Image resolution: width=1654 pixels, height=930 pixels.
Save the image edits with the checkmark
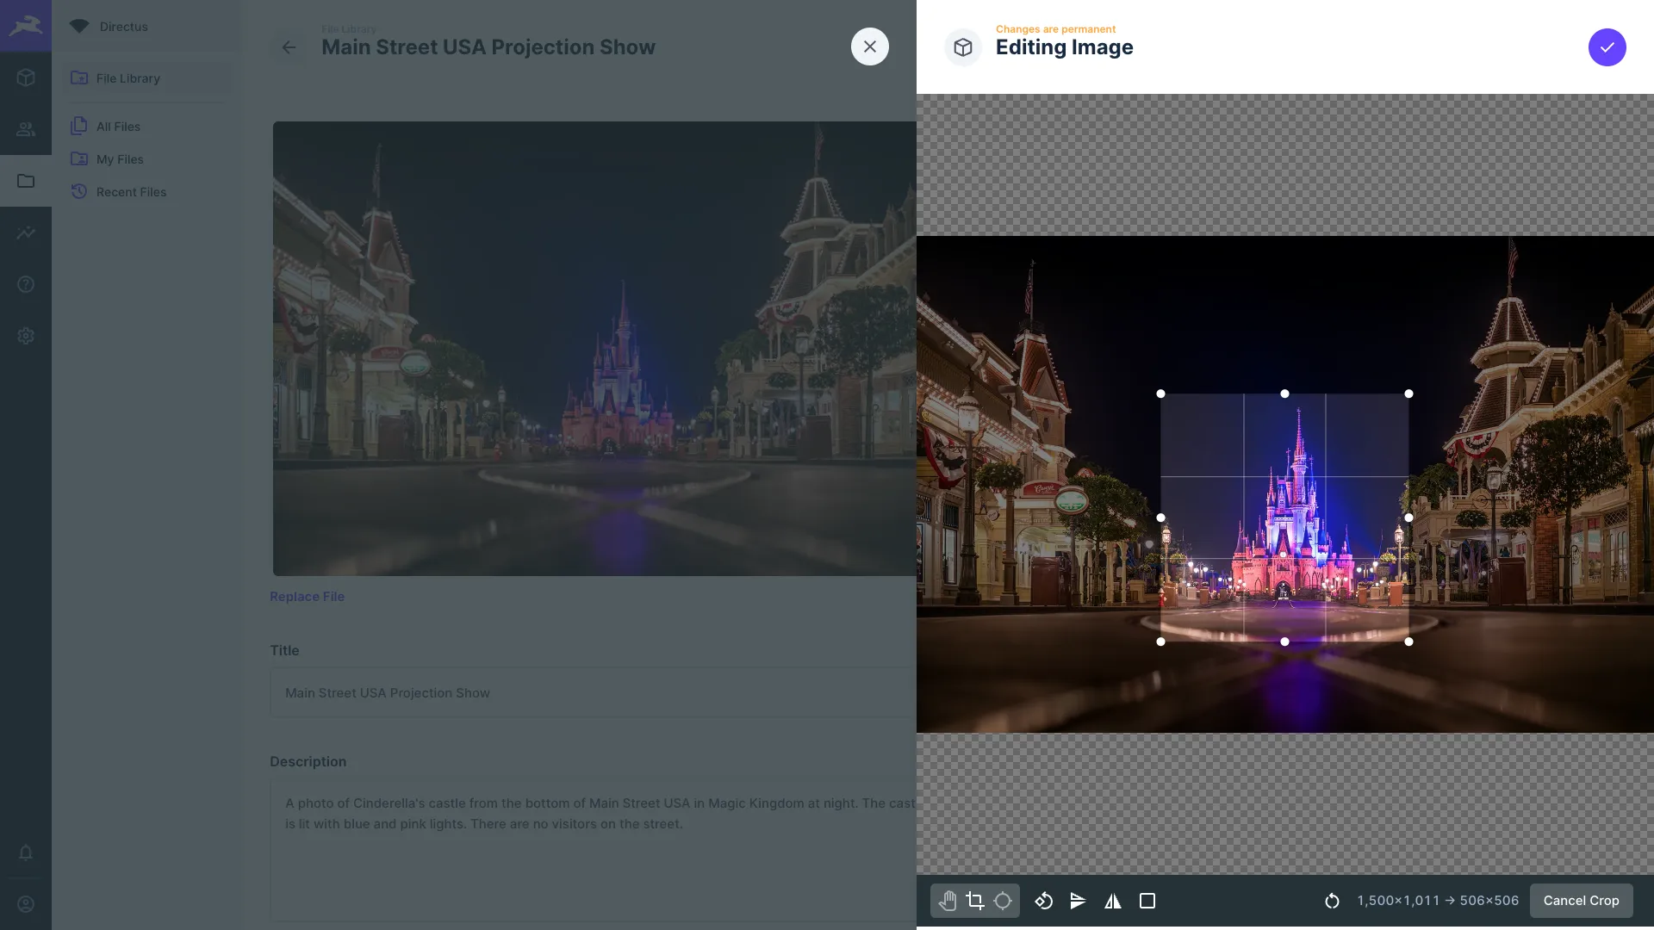click(1607, 47)
